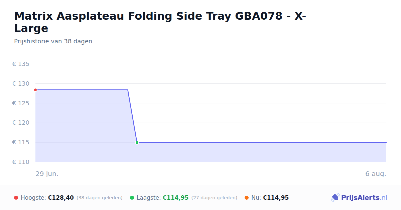Click the € 115 y-axis label
The image size is (401, 210).
tap(21, 142)
